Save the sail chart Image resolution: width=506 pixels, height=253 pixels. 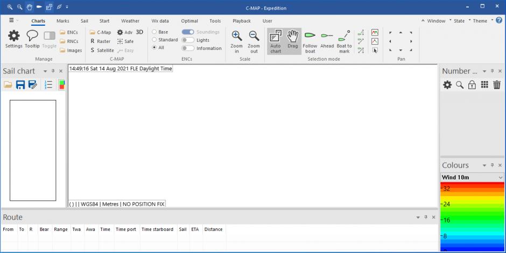click(x=20, y=85)
